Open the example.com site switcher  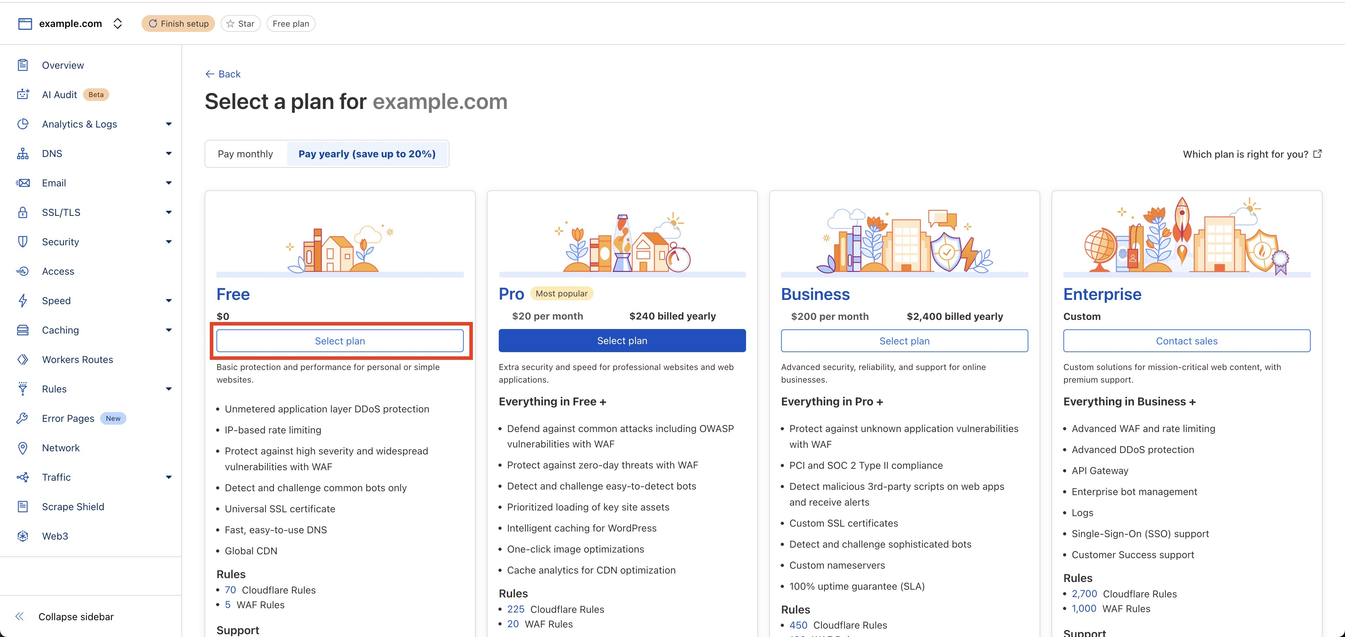[x=117, y=23]
